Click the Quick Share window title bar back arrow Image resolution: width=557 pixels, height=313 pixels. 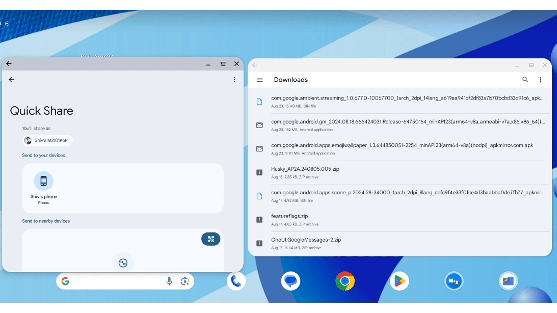click(x=9, y=64)
